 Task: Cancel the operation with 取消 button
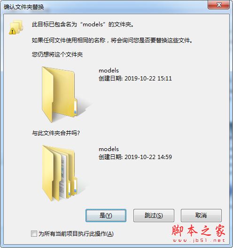pos(201,216)
